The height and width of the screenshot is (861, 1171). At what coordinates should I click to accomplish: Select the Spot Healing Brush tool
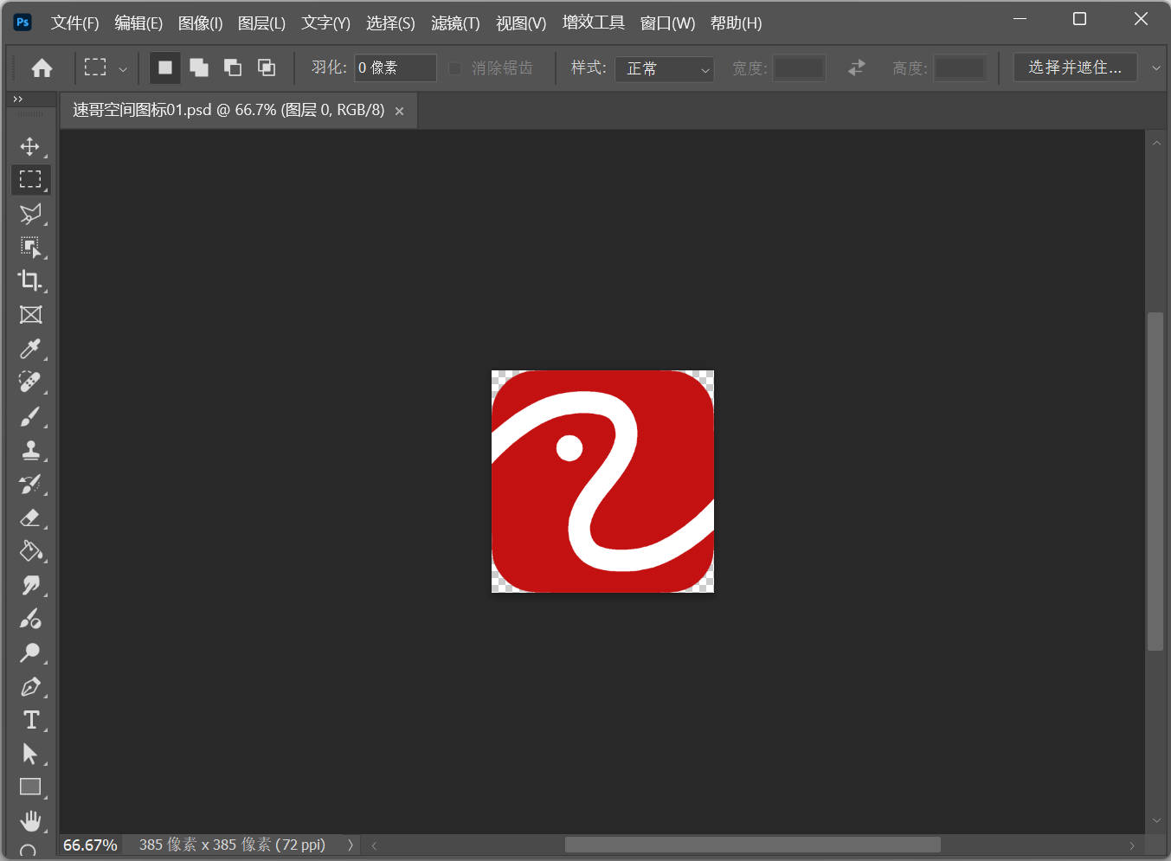pos(30,382)
